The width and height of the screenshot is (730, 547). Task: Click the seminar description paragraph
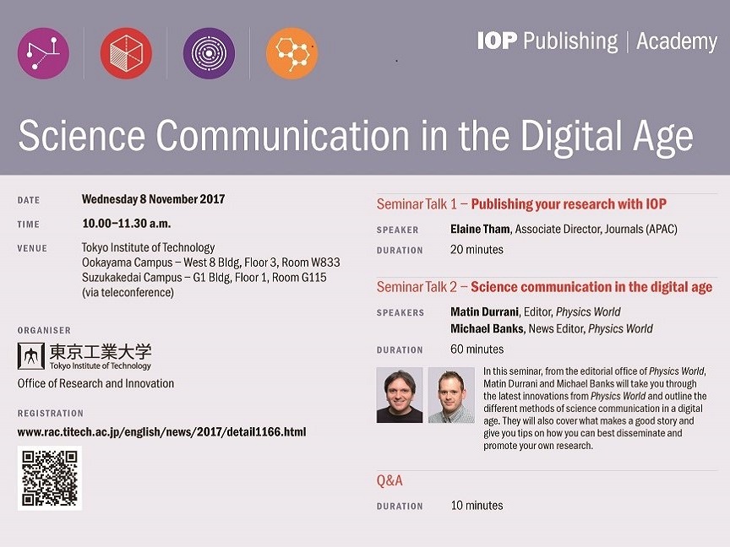click(x=595, y=409)
